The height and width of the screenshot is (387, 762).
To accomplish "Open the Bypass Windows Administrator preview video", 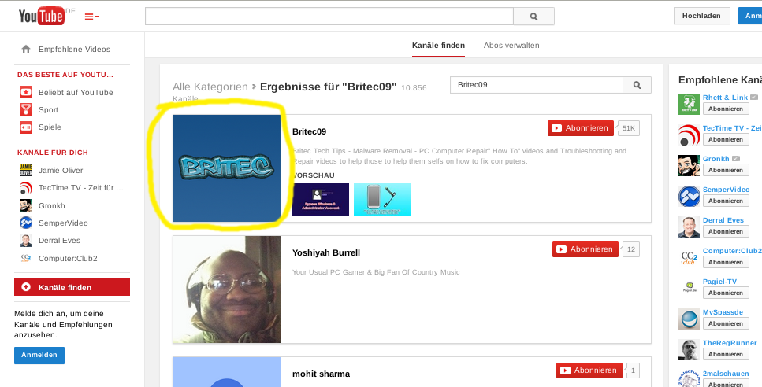I will point(321,199).
